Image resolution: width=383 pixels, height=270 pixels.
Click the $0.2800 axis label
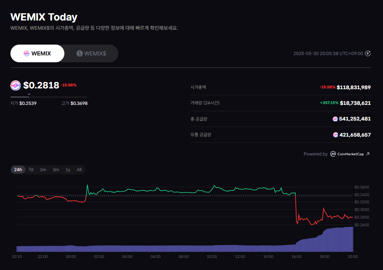click(362, 217)
